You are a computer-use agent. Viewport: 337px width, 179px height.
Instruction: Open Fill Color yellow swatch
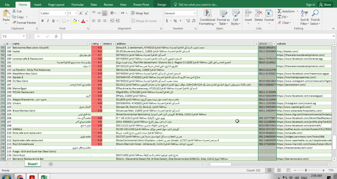(x=75, y=21)
